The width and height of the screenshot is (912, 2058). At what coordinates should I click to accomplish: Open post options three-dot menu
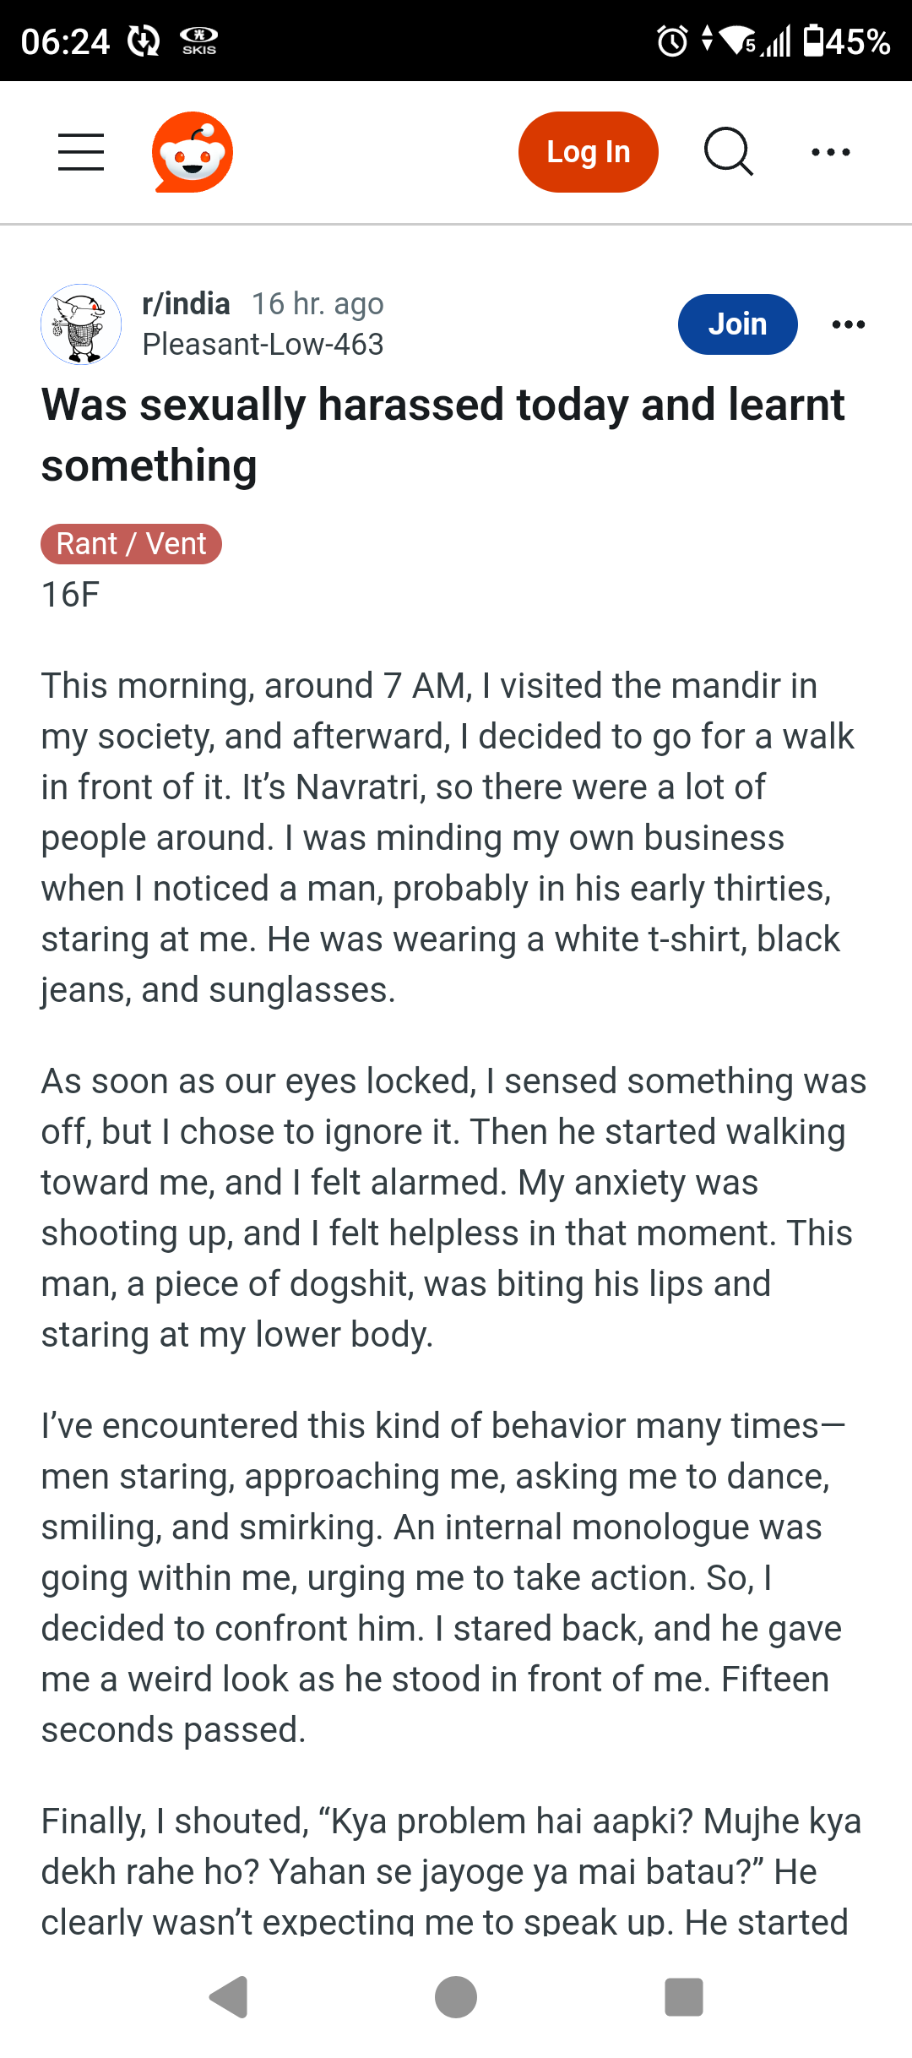pos(849,324)
